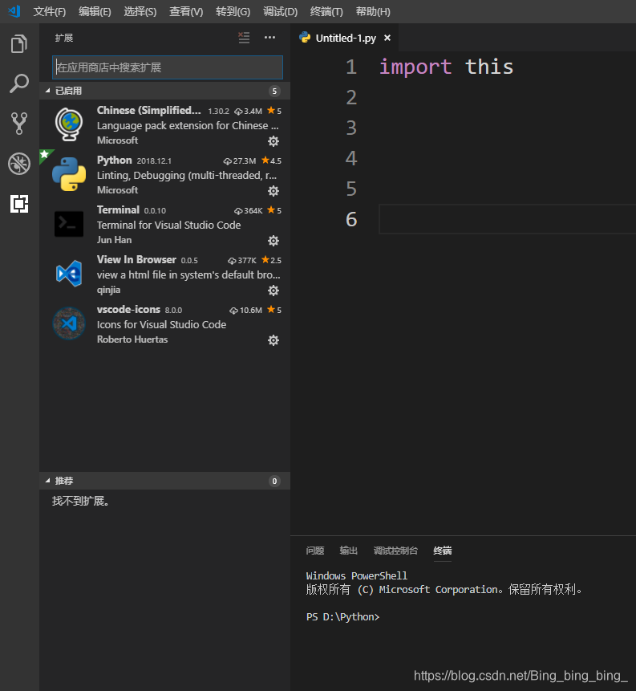This screenshot has height=691, width=636.
Task: Click 'qinjia' publisher name
Action: click(x=108, y=290)
